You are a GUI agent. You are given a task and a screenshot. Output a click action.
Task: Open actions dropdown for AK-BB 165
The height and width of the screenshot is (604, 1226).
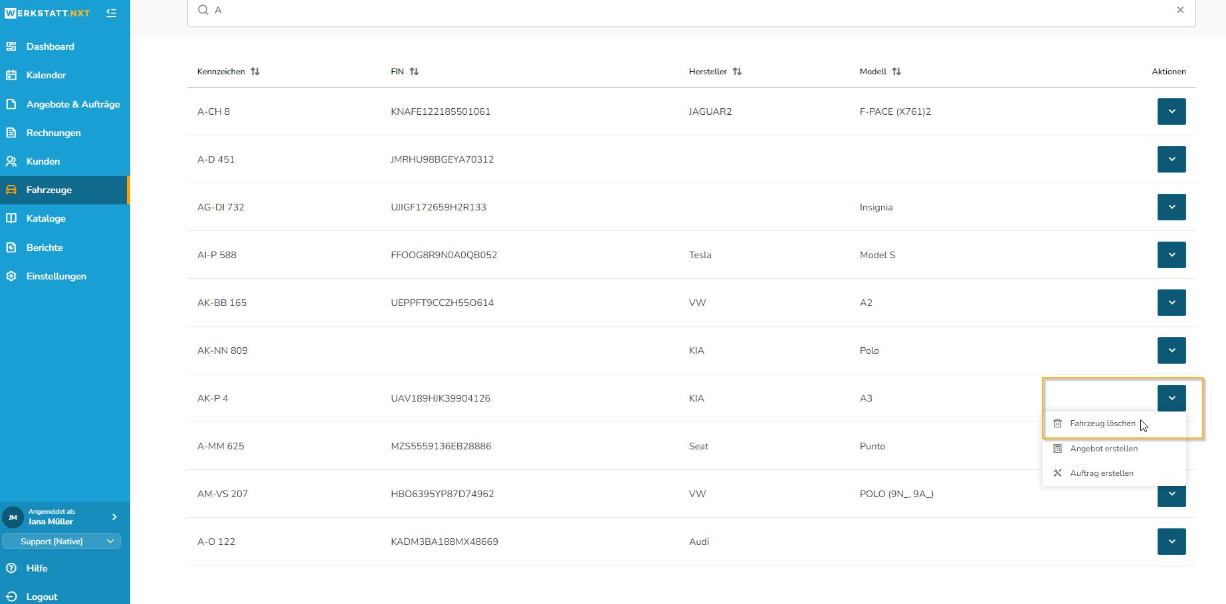click(1172, 303)
